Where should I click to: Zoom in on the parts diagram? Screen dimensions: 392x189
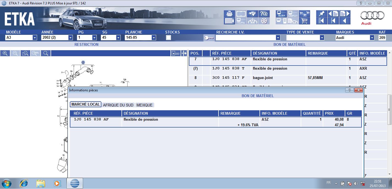5,53
